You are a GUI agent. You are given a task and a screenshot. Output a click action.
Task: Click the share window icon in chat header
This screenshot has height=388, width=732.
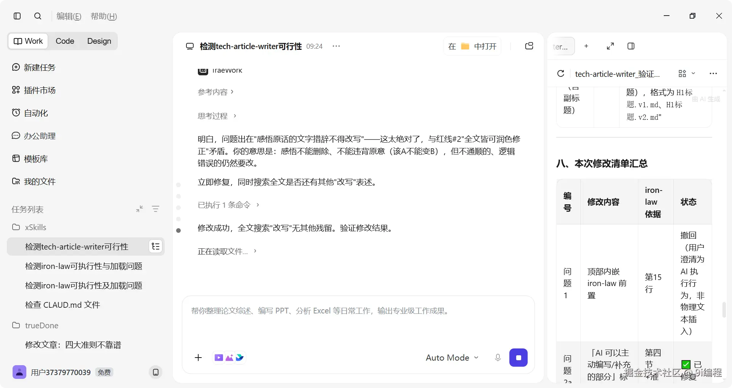tap(529, 46)
